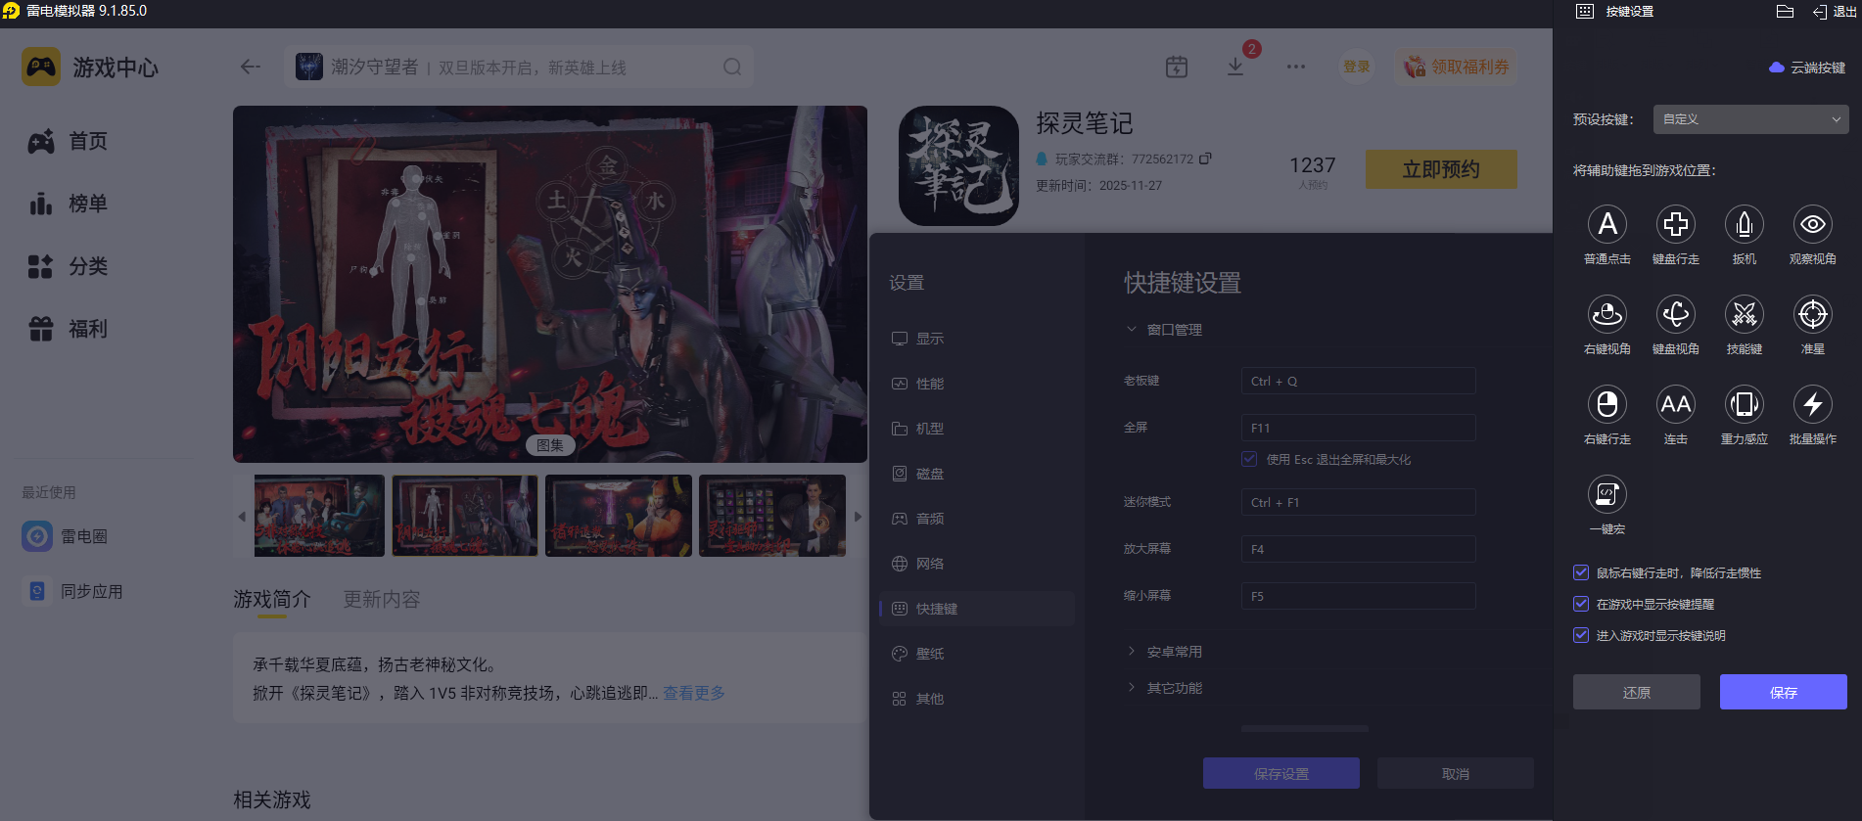
Task: Go back with the left arrow
Action: [251, 67]
